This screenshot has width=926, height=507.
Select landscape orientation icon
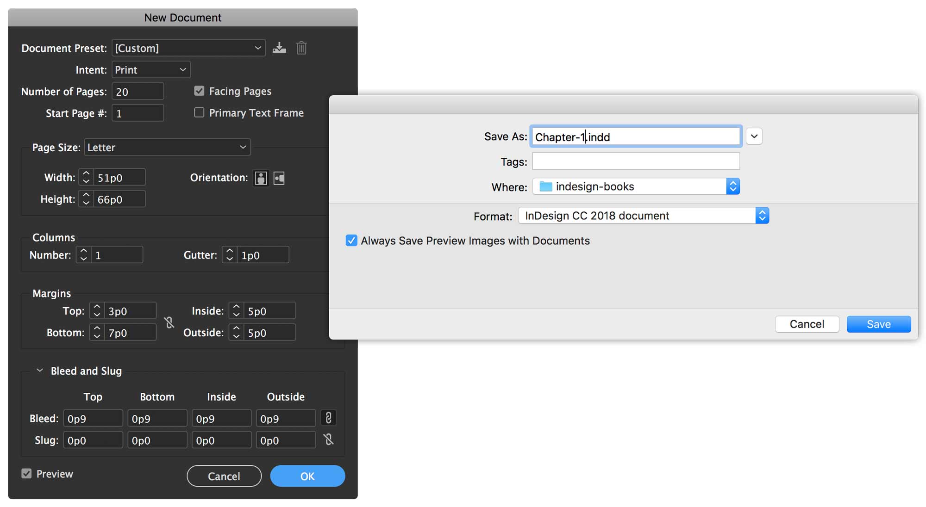point(279,178)
